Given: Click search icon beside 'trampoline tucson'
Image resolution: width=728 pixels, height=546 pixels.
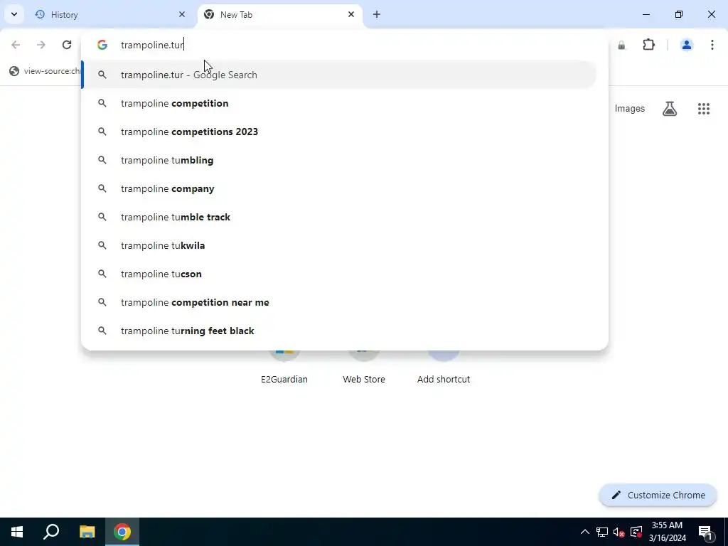Looking at the screenshot, I should click(x=102, y=274).
